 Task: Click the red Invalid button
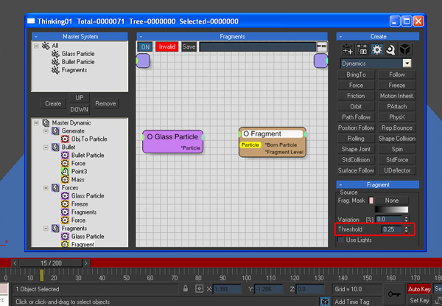167,46
